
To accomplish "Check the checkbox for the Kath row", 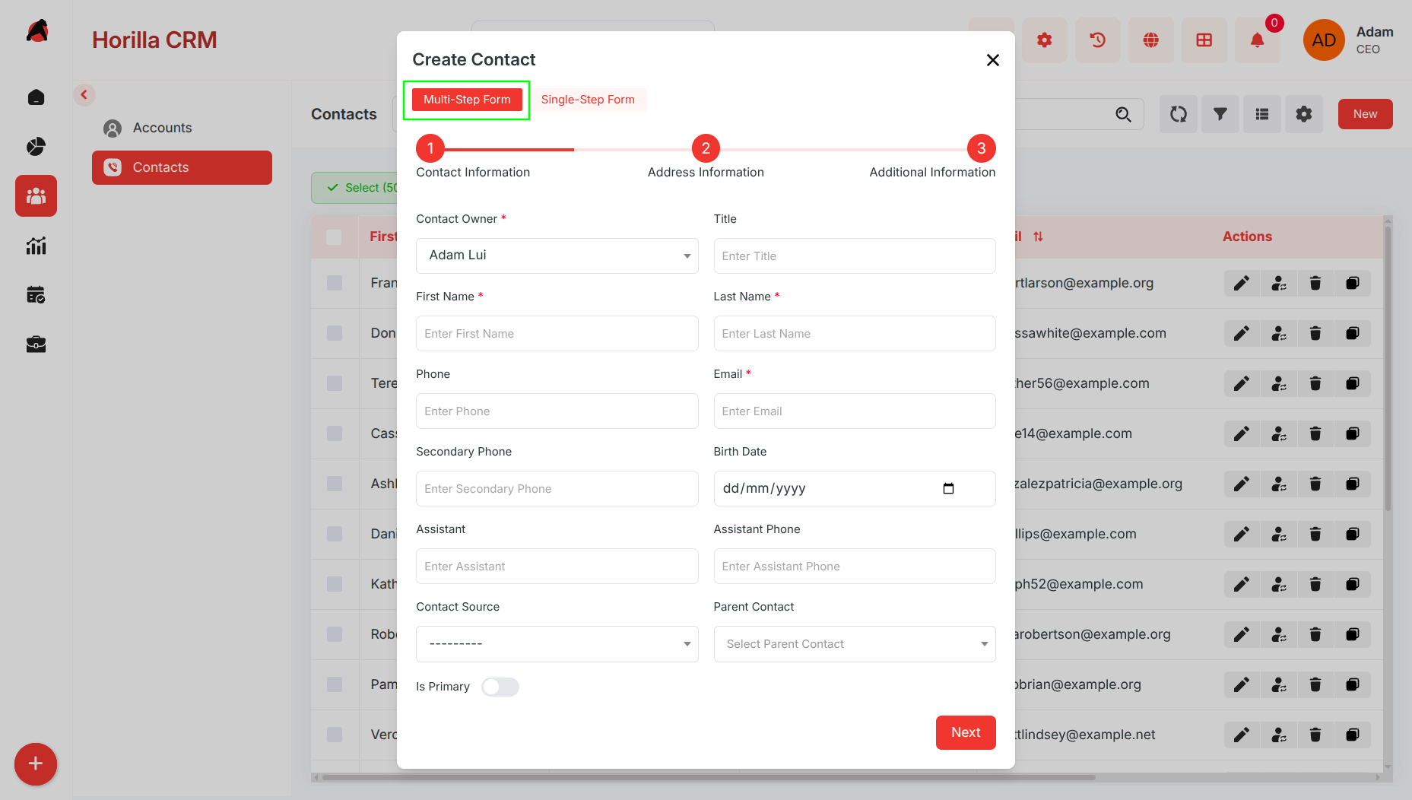I will coord(335,584).
